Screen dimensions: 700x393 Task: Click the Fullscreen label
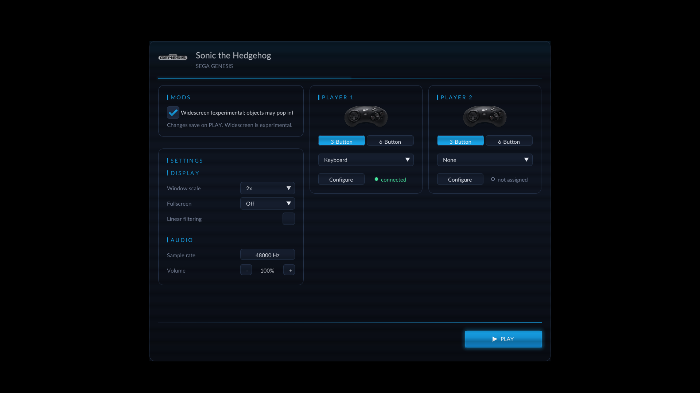click(x=179, y=203)
